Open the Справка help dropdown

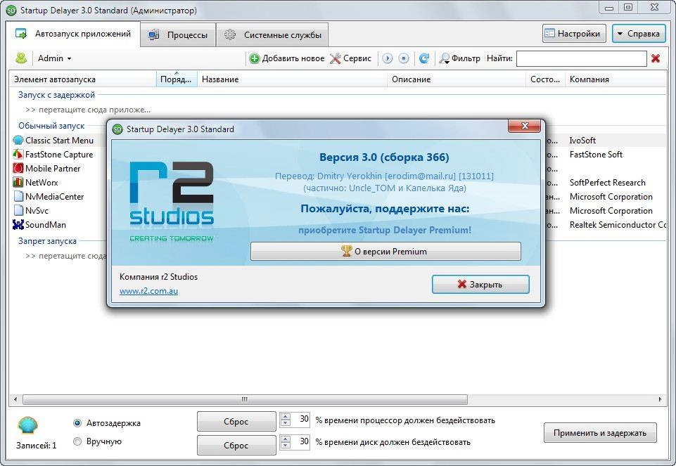[639, 33]
